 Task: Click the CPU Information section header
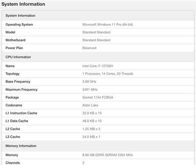pyautogui.click(x=18, y=57)
